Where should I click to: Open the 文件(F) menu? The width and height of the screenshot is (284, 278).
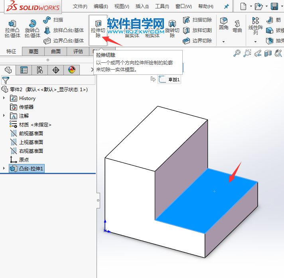point(80,6)
